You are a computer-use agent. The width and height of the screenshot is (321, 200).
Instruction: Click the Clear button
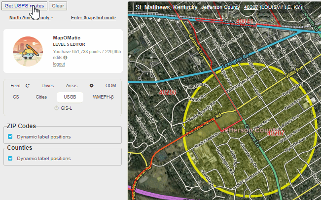(58, 6)
